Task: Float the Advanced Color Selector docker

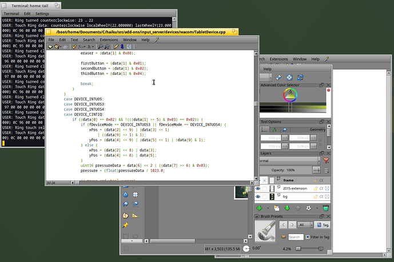Action: (x=321, y=85)
